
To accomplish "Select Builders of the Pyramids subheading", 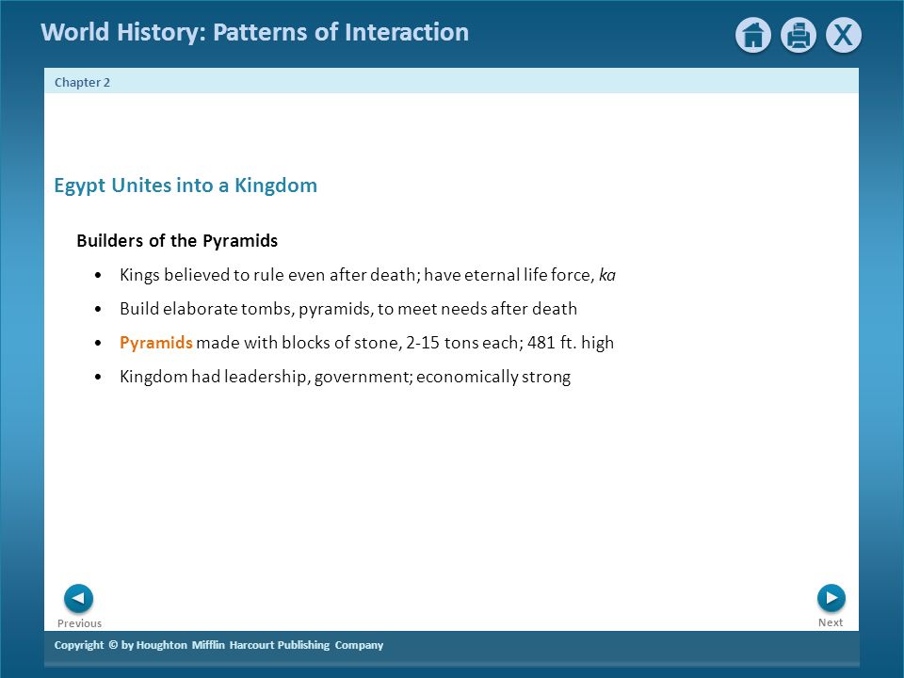I will (x=177, y=240).
